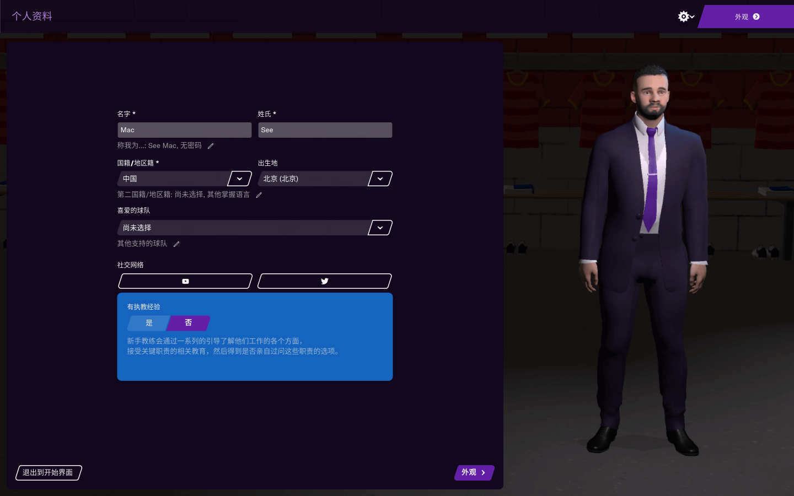
Task: Edit the 称我为 nickname pencil icon
Action: [x=211, y=146]
